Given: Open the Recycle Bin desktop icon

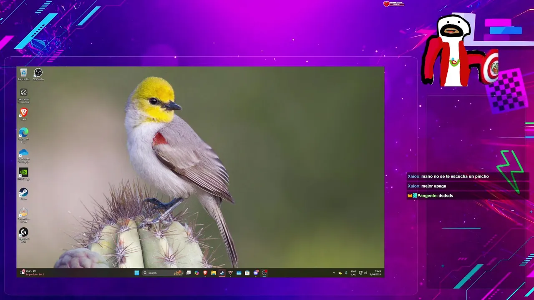Looking at the screenshot, I should (23, 75).
